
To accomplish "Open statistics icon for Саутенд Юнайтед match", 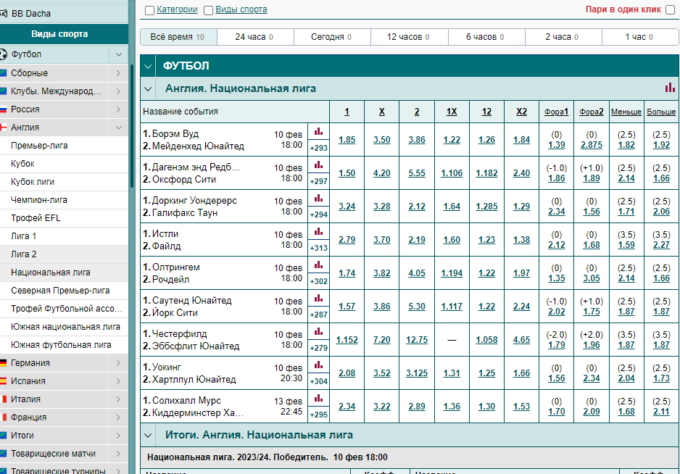I will tap(318, 298).
